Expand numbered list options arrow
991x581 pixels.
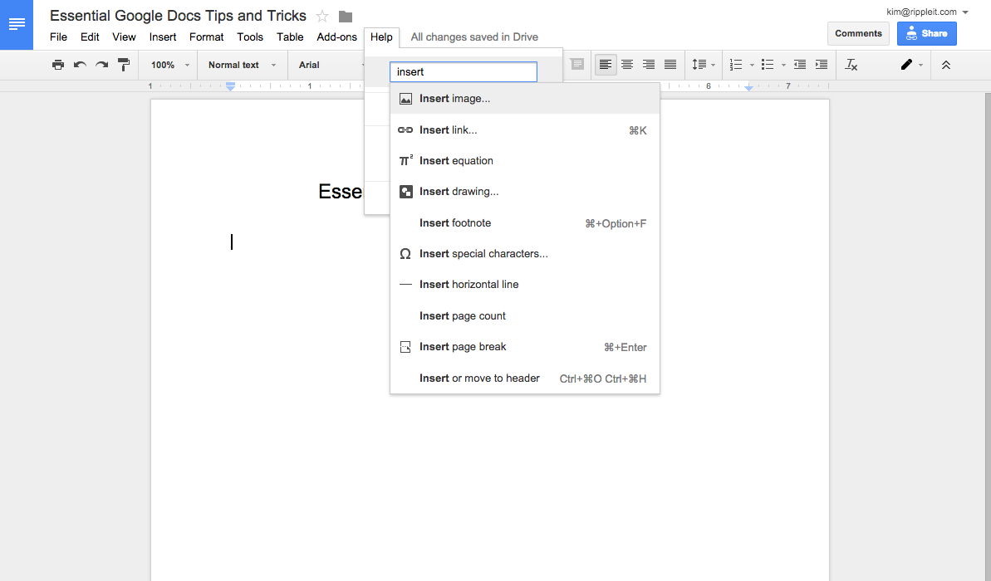coord(752,65)
